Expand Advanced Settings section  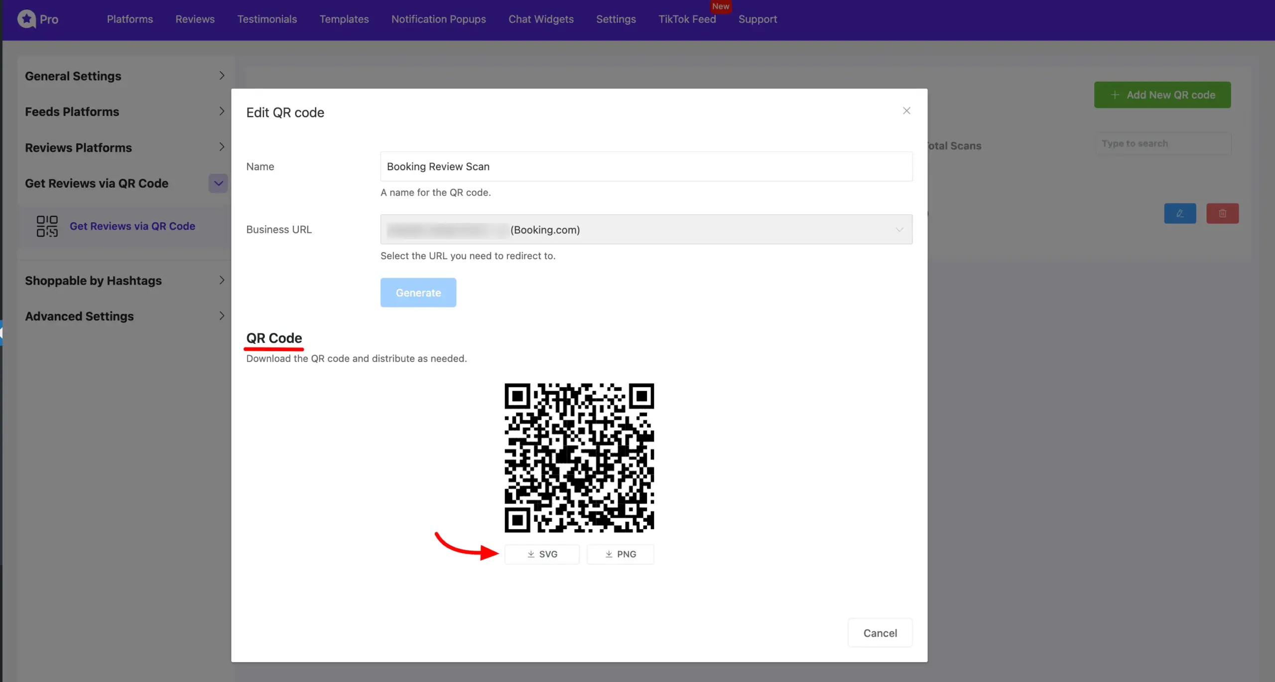click(125, 316)
